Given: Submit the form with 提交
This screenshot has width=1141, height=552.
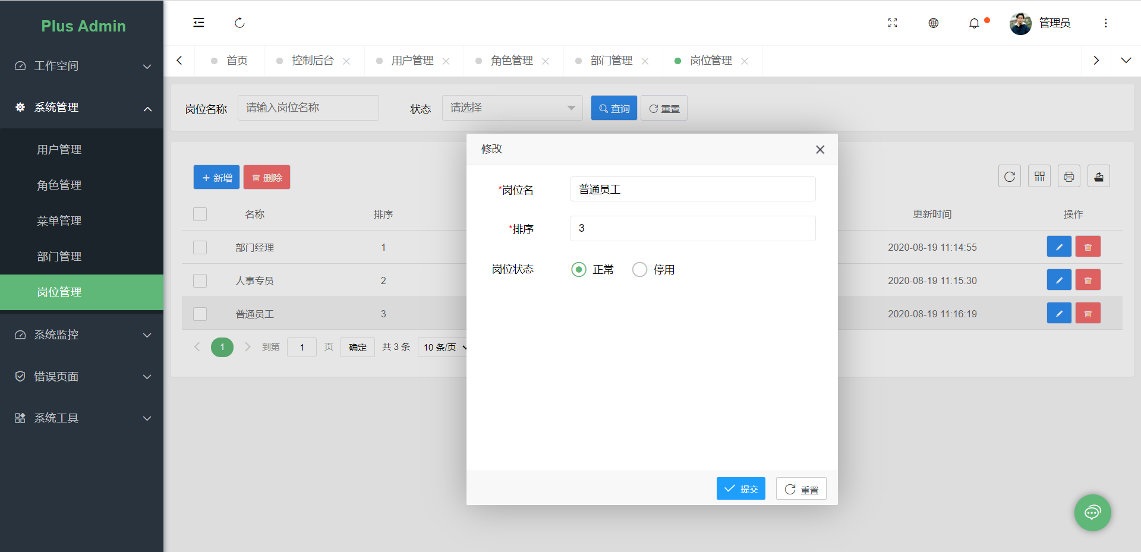Looking at the screenshot, I should (740, 488).
